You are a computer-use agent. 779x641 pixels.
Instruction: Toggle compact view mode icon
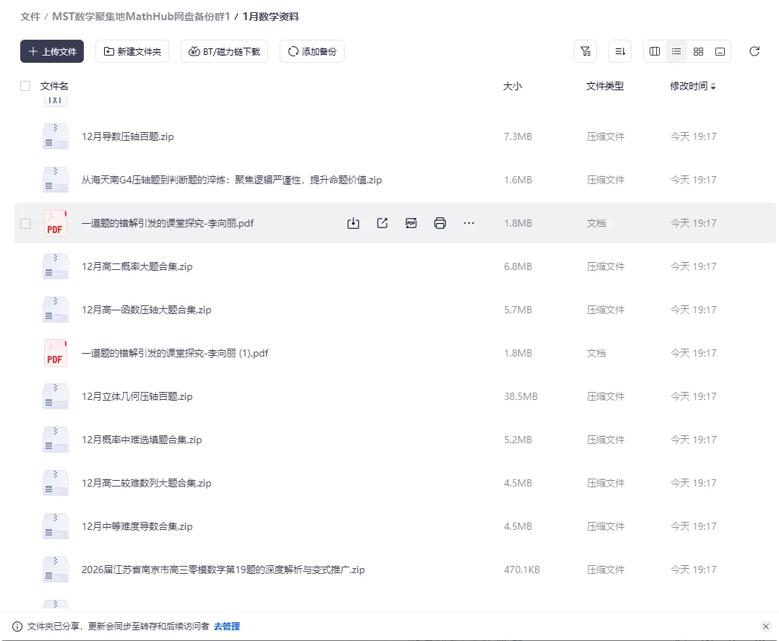(720, 51)
